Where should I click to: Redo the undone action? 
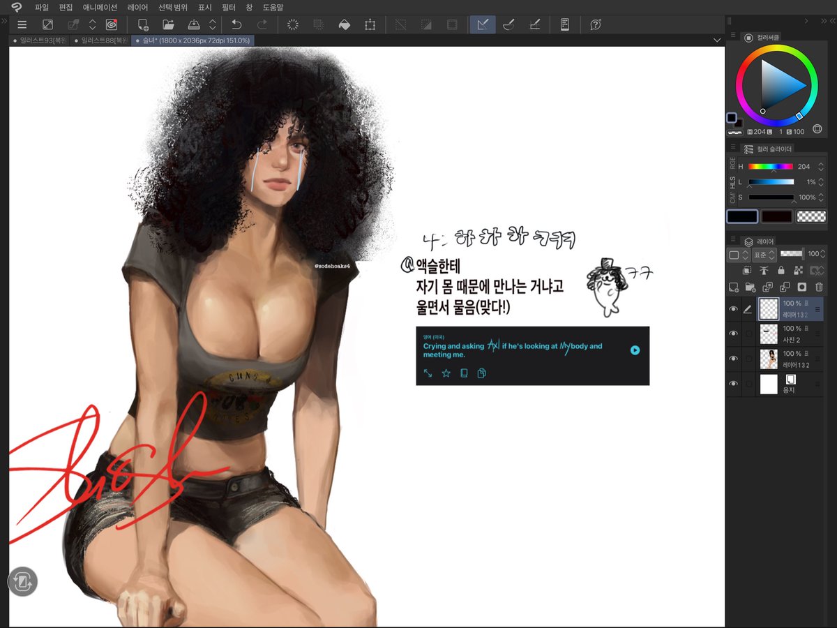tap(262, 24)
